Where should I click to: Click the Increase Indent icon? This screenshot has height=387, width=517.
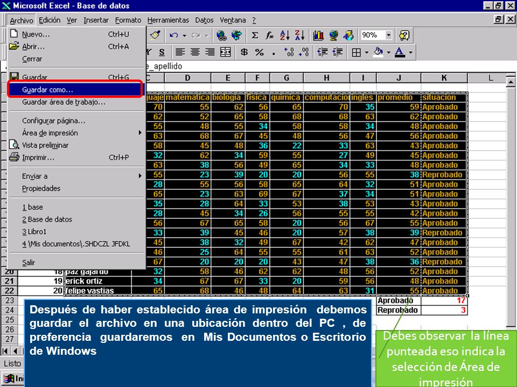tap(337, 52)
